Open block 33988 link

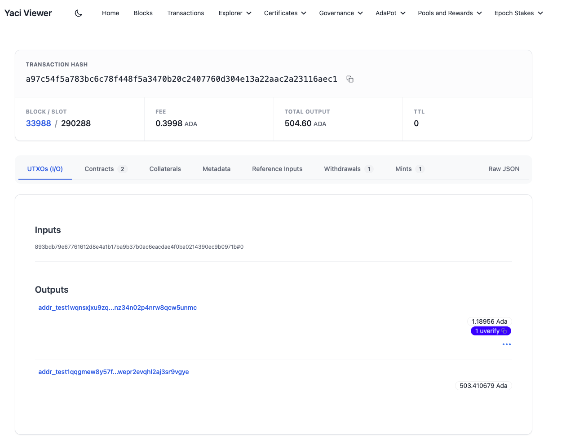click(39, 123)
